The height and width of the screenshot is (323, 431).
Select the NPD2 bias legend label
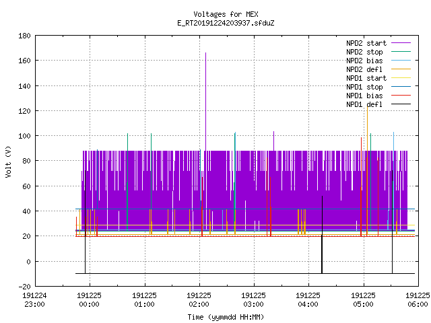pyautogui.click(x=364, y=61)
